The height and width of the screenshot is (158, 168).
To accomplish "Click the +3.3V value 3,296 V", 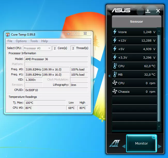I will (x=149, y=58).
